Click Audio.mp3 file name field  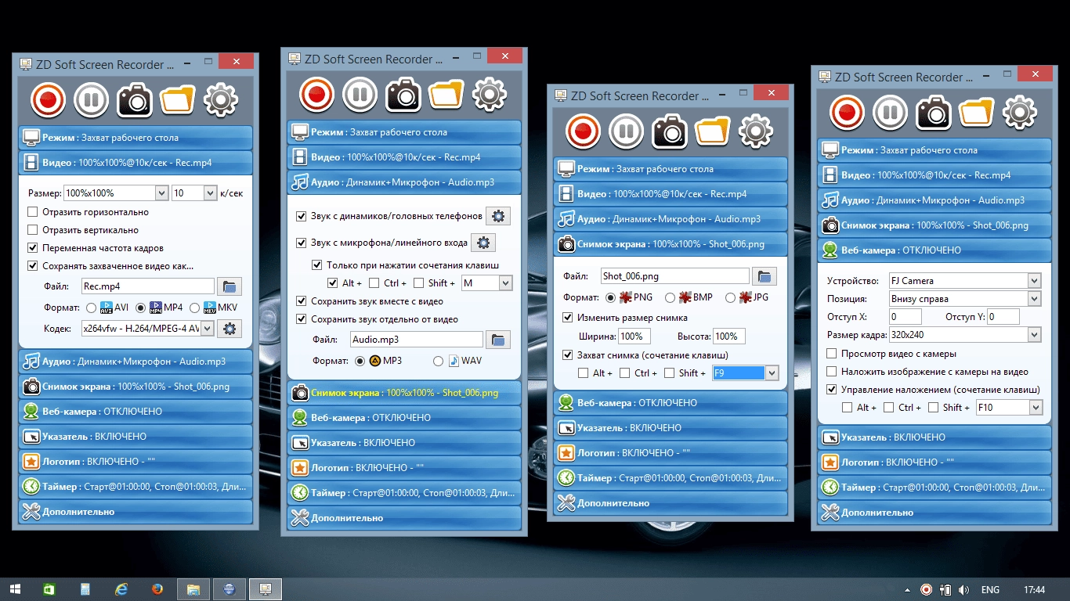pyautogui.click(x=417, y=339)
